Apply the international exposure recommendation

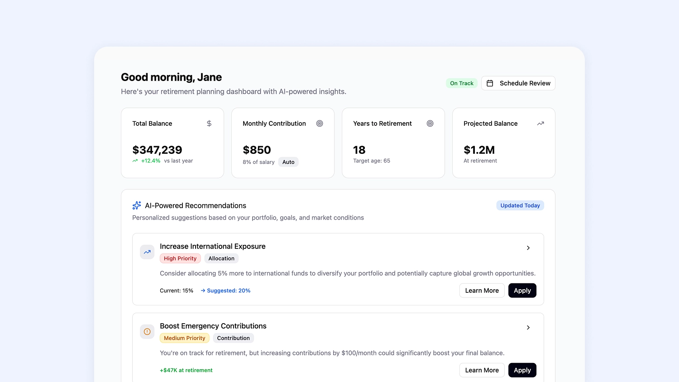pyautogui.click(x=522, y=291)
